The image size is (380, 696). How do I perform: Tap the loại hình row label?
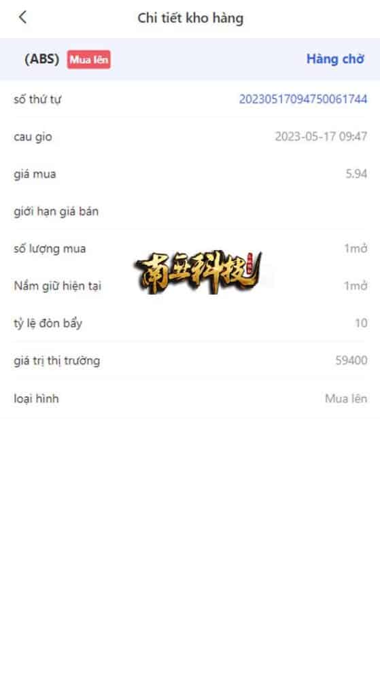tap(36, 398)
